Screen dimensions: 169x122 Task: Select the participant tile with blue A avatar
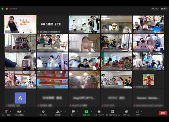(20, 98)
